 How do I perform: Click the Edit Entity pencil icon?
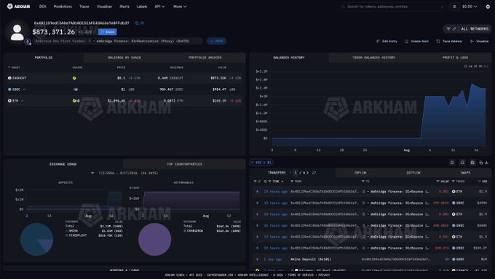(378, 41)
